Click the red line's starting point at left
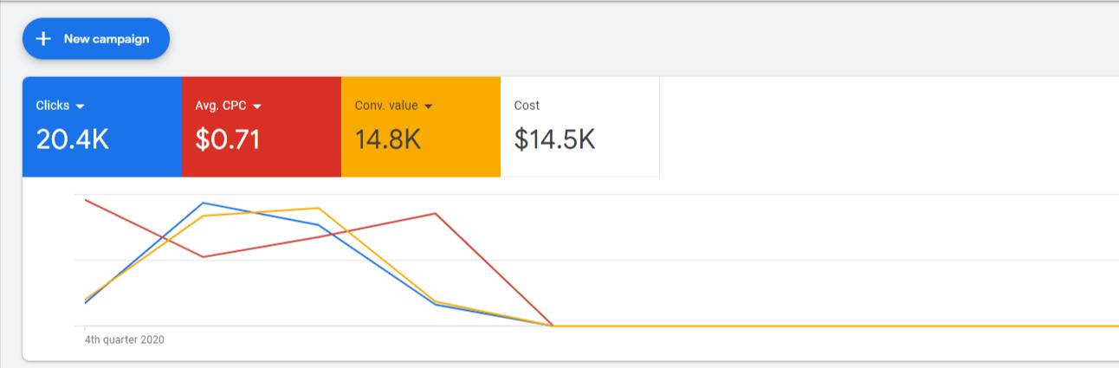 coord(86,200)
